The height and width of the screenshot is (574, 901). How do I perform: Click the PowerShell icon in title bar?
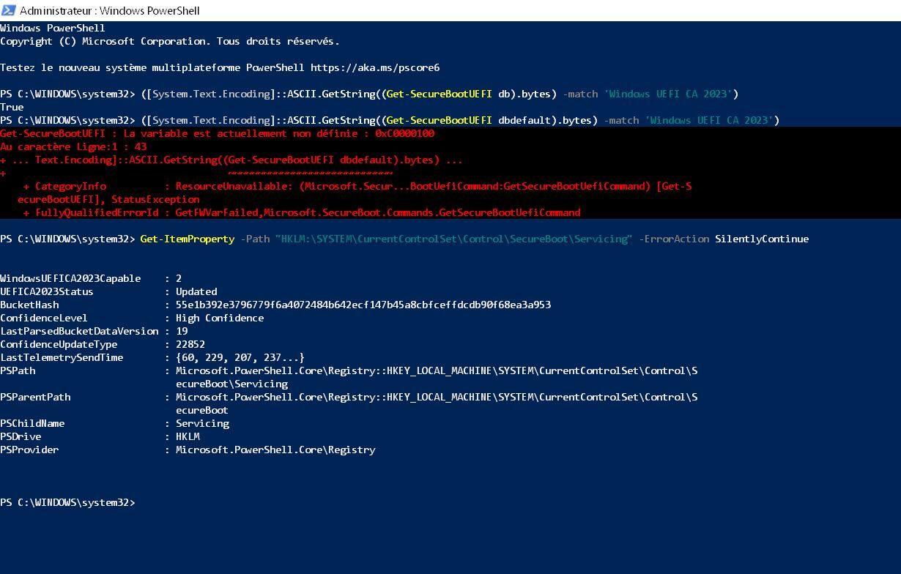9,10
